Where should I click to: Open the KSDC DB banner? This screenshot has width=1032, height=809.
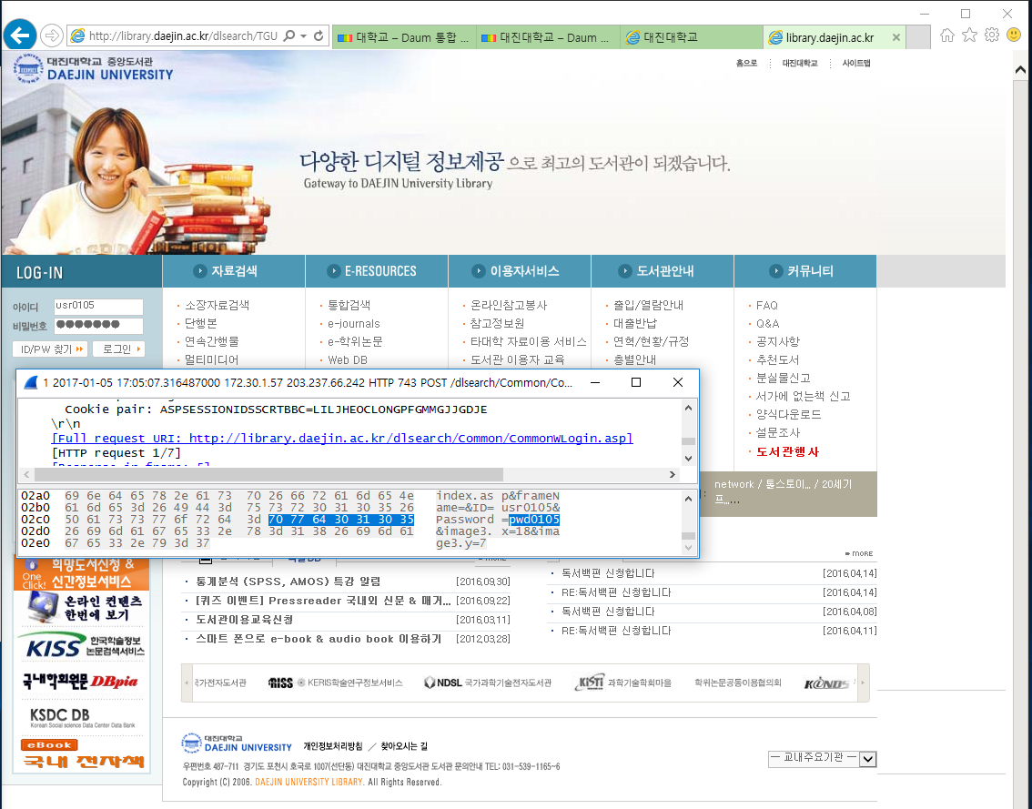click(x=82, y=717)
